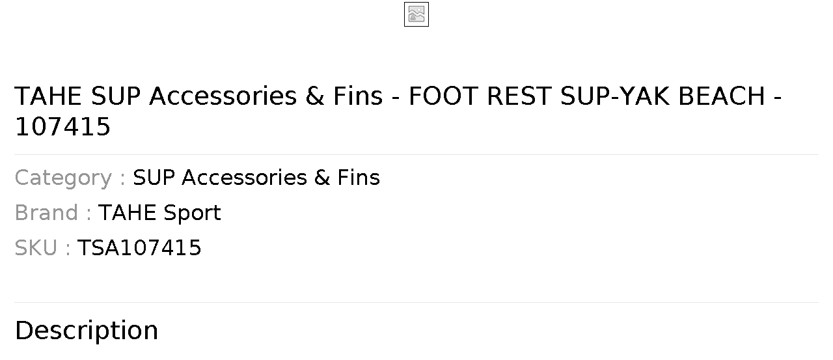Click the 'Brand :' grey label
The height and width of the screenshot is (360, 833).
click(x=53, y=213)
